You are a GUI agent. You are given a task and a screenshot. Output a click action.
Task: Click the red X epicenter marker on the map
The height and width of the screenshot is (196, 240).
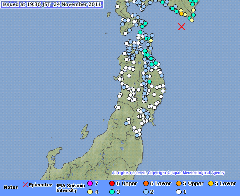[x=181, y=27]
